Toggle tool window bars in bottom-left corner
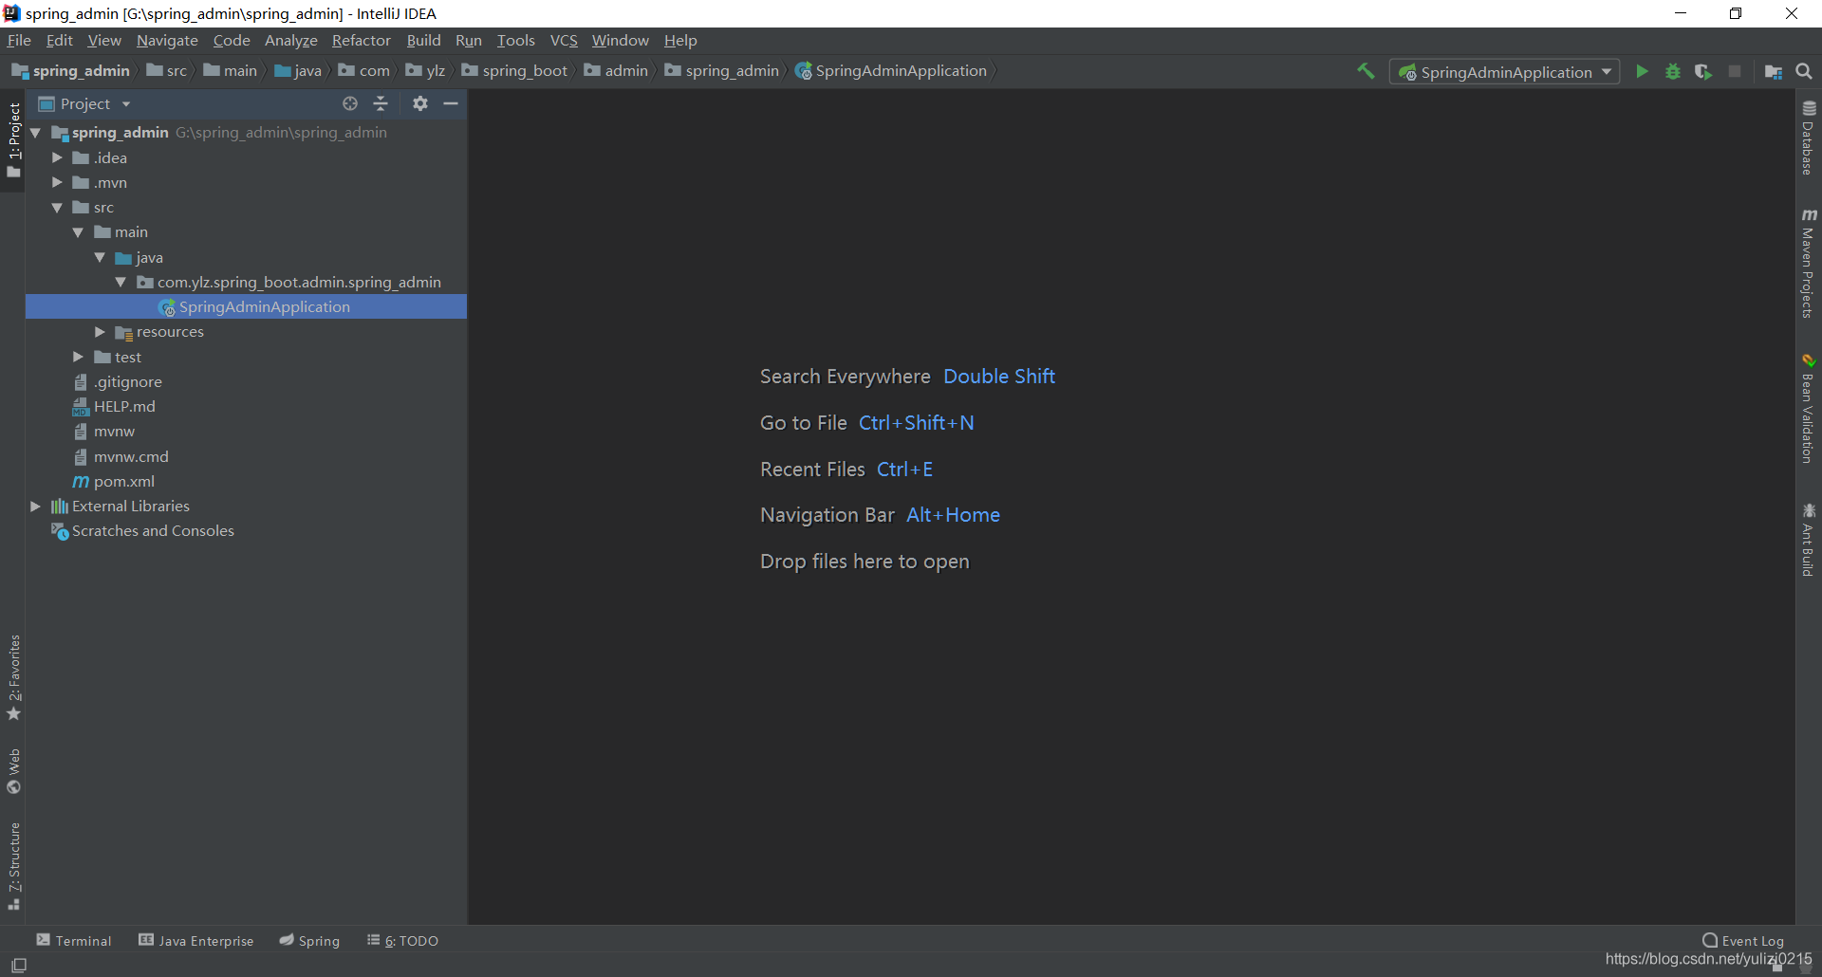 [18, 965]
